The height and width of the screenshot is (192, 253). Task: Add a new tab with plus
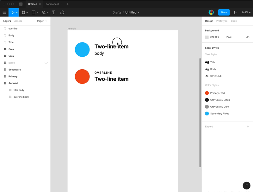tap(67, 4)
